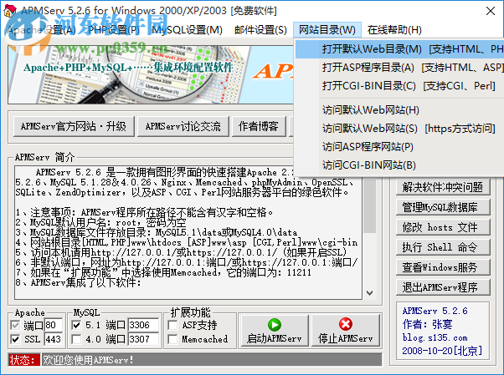Open the Apache设置(A) menu
The height and width of the screenshot is (375, 504).
42,30
